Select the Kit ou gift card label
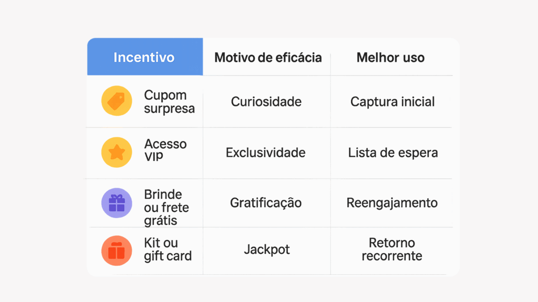Viewport: 538px width, 302px height. click(x=168, y=250)
